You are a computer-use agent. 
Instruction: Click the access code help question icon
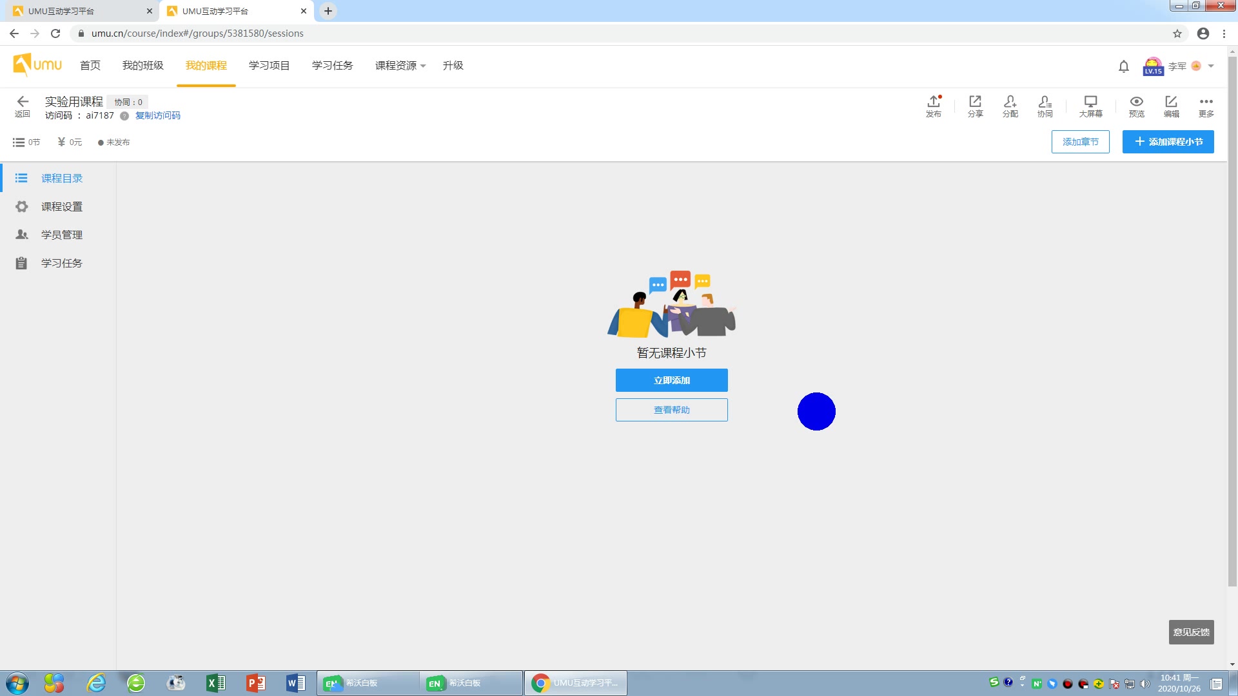click(124, 116)
